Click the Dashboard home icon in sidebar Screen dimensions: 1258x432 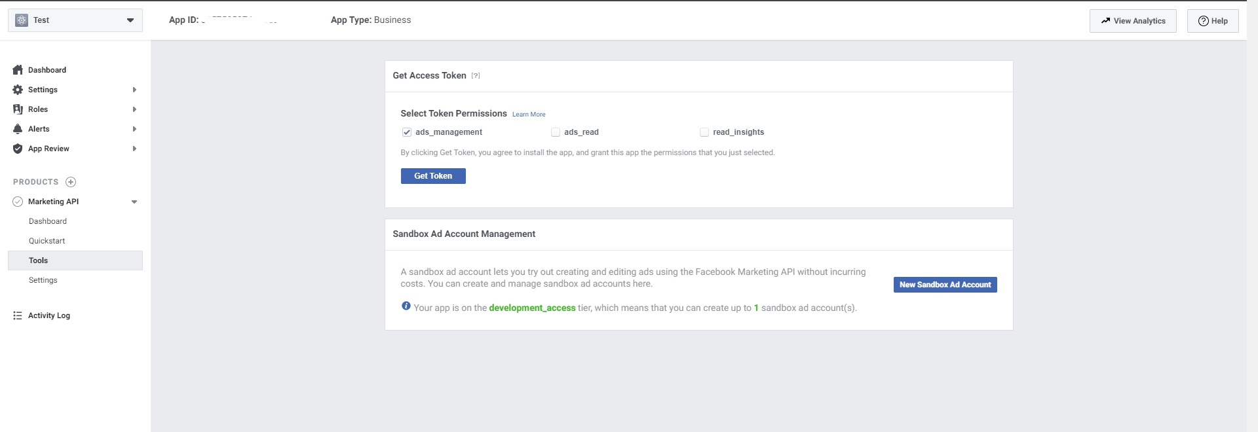(x=18, y=70)
